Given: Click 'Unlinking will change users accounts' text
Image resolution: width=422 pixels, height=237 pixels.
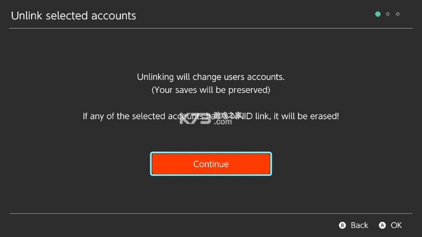Looking at the screenshot, I should coord(210,77).
